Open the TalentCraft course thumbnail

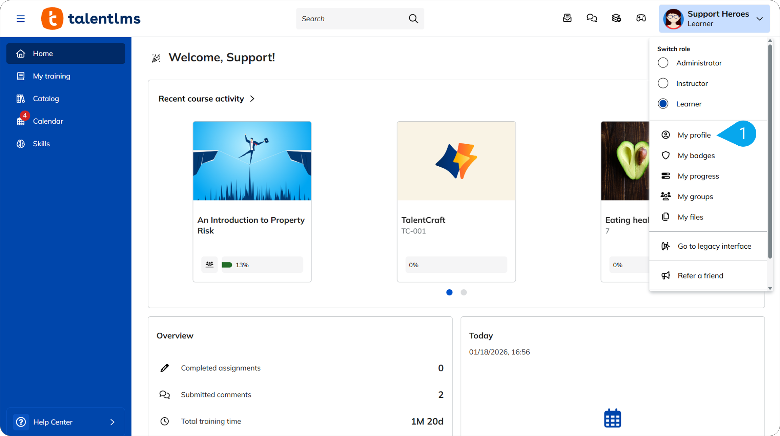coord(456,161)
